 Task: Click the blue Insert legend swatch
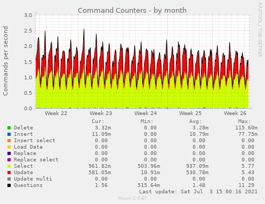pos(9,134)
